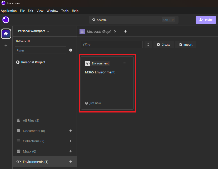Click the Create button
This screenshot has width=218, height=169.
163,45
